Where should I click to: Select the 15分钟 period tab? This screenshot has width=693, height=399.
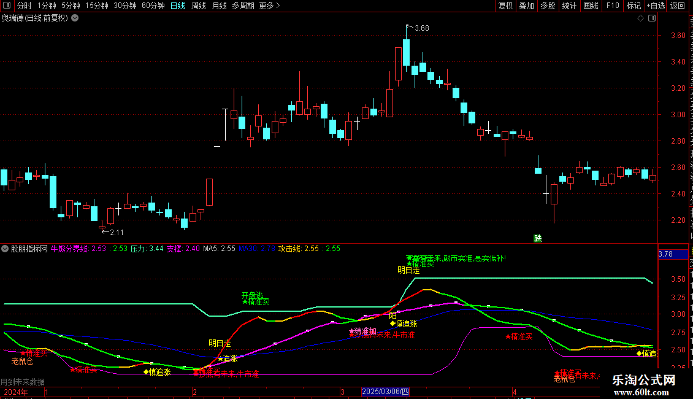tap(97, 6)
